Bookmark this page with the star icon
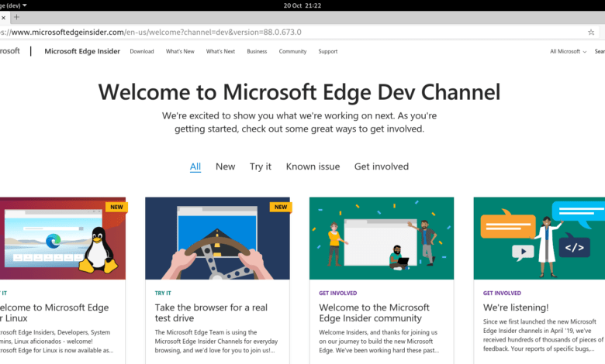 591,33
